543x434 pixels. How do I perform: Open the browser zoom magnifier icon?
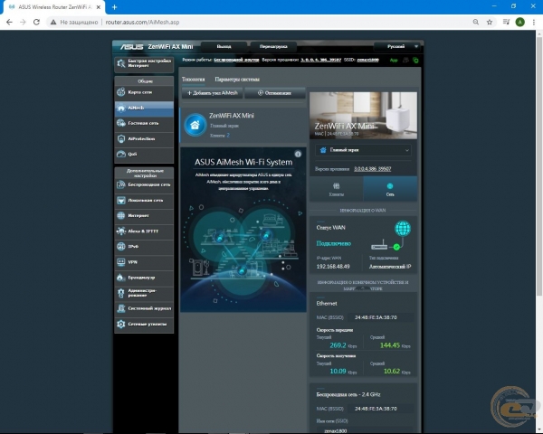pyautogui.click(x=476, y=22)
